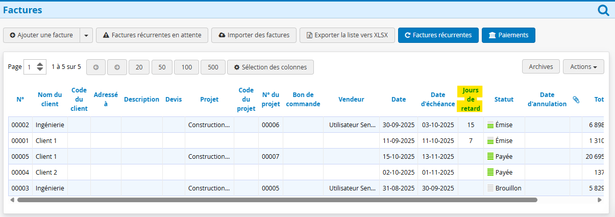Click Exporter la liste vers XLSX
The image size is (615, 217).
click(347, 35)
